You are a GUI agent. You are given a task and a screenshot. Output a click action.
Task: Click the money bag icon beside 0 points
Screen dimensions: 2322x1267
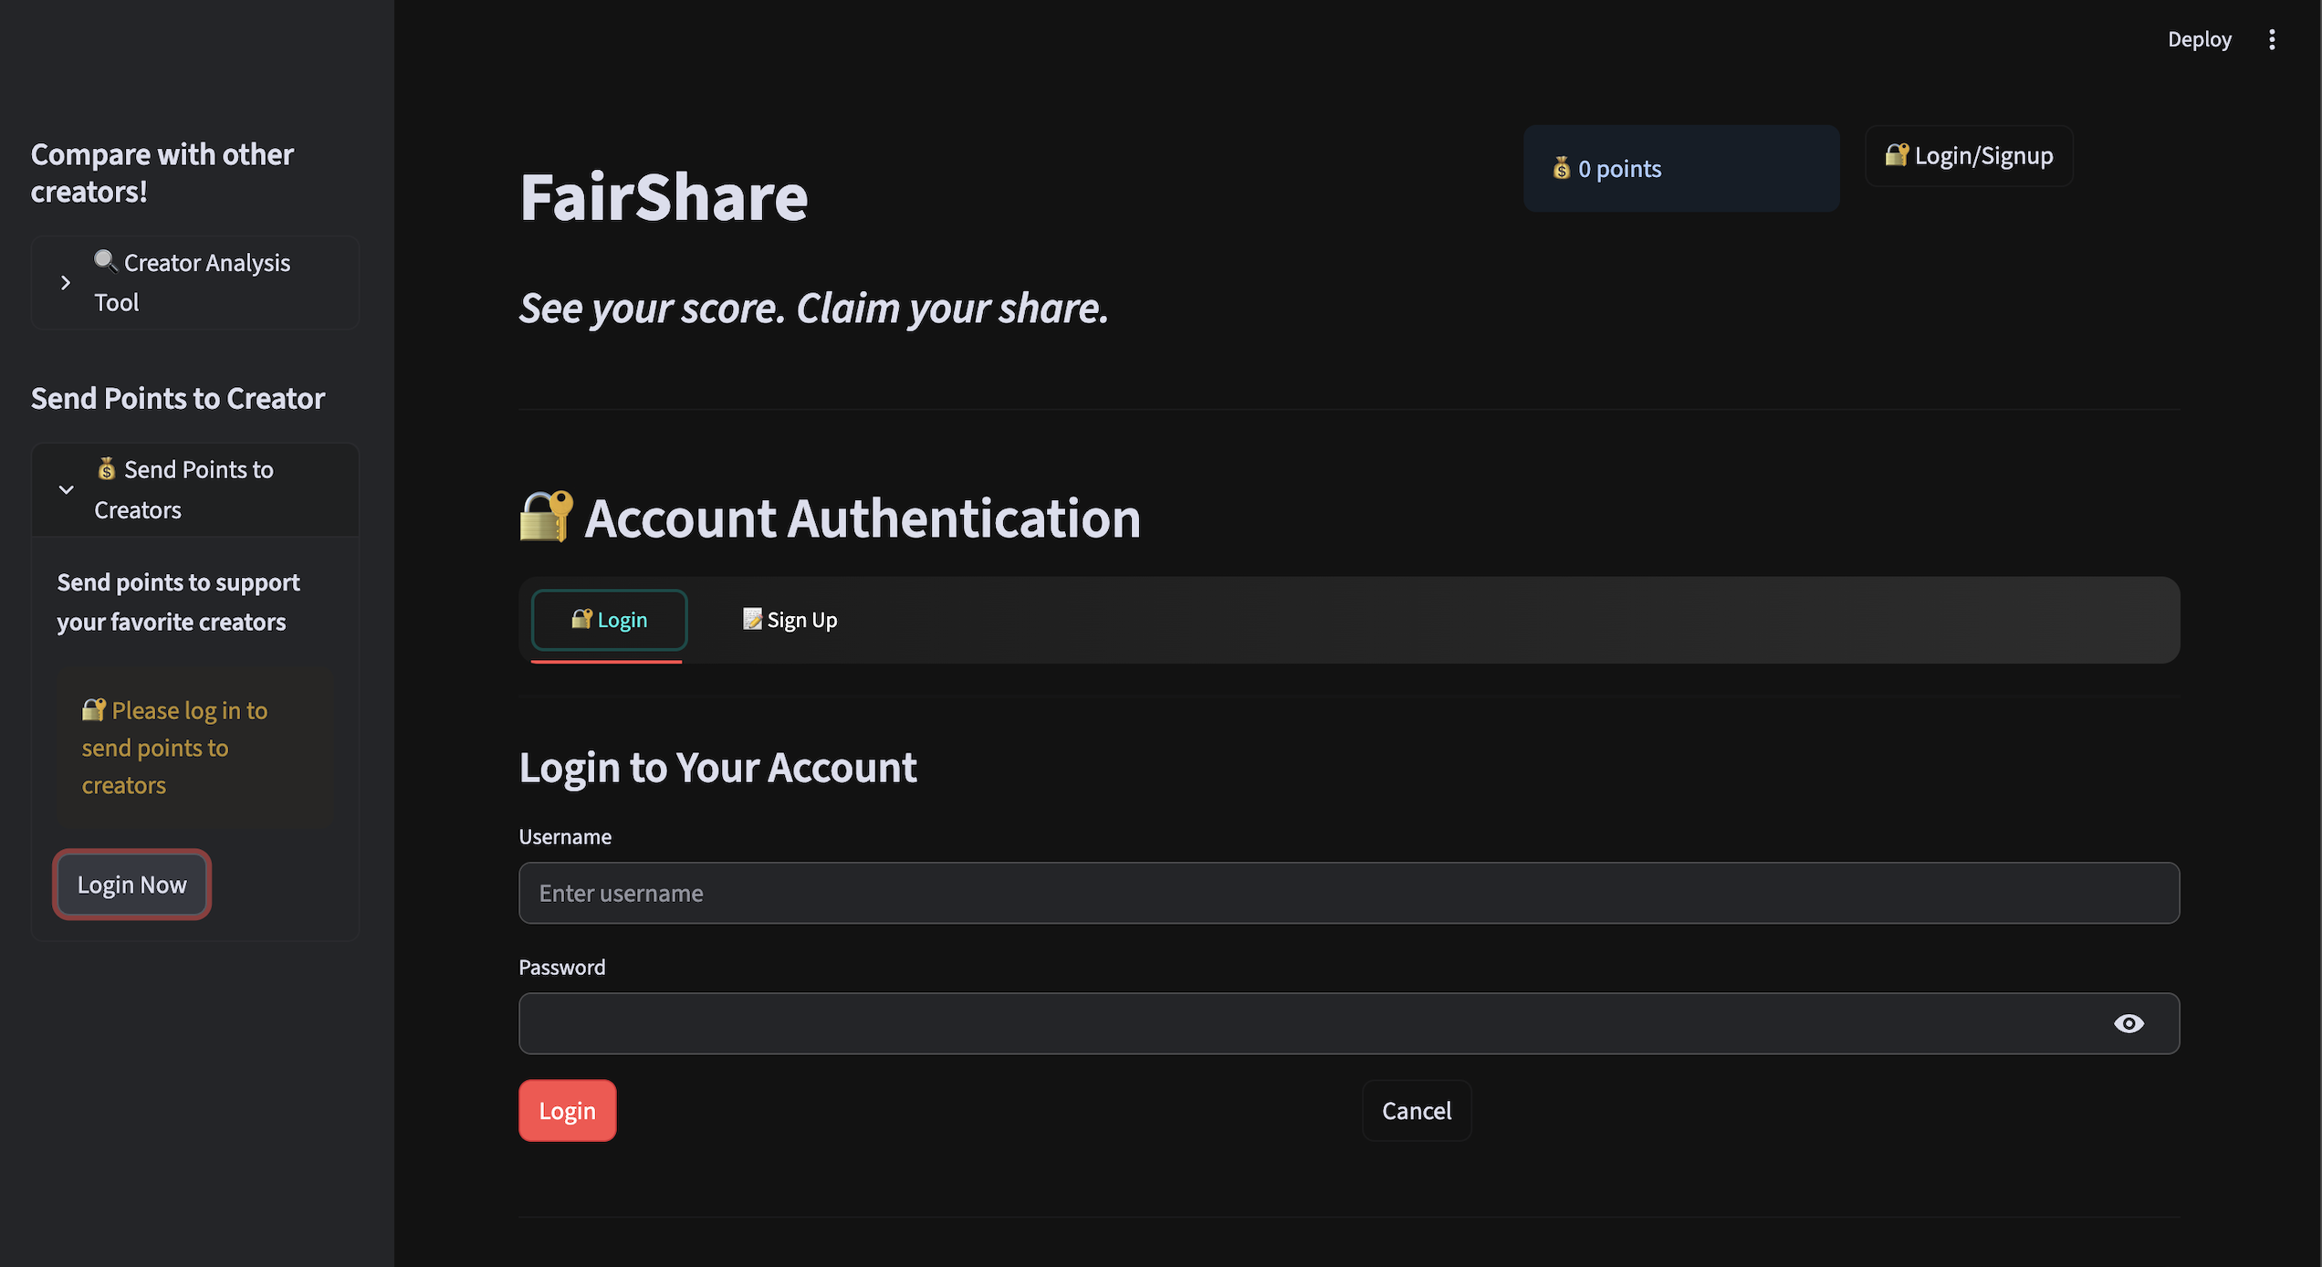pos(1562,168)
